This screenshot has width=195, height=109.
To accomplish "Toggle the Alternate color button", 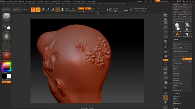I will 6,82.
